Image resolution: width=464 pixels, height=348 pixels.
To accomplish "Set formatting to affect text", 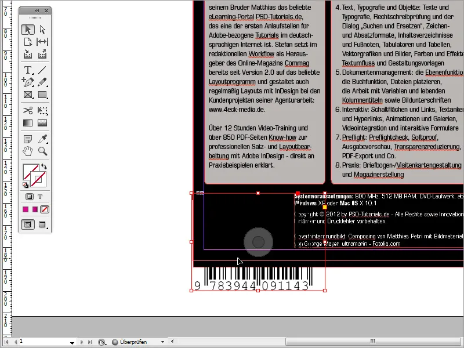I will (x=40, y=197).
